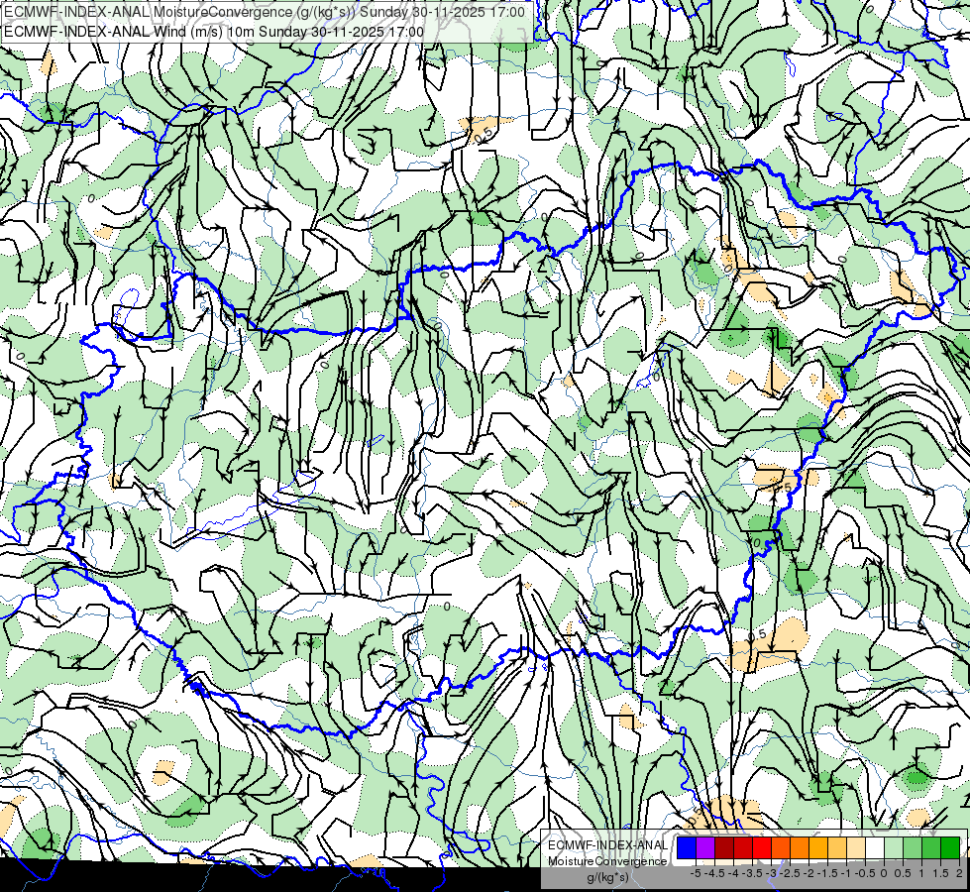This screenshot has height=892, width=970.
Task: Click ECMWF-INDEX-ANAL text in the legend box
Action: coord(608,845)
